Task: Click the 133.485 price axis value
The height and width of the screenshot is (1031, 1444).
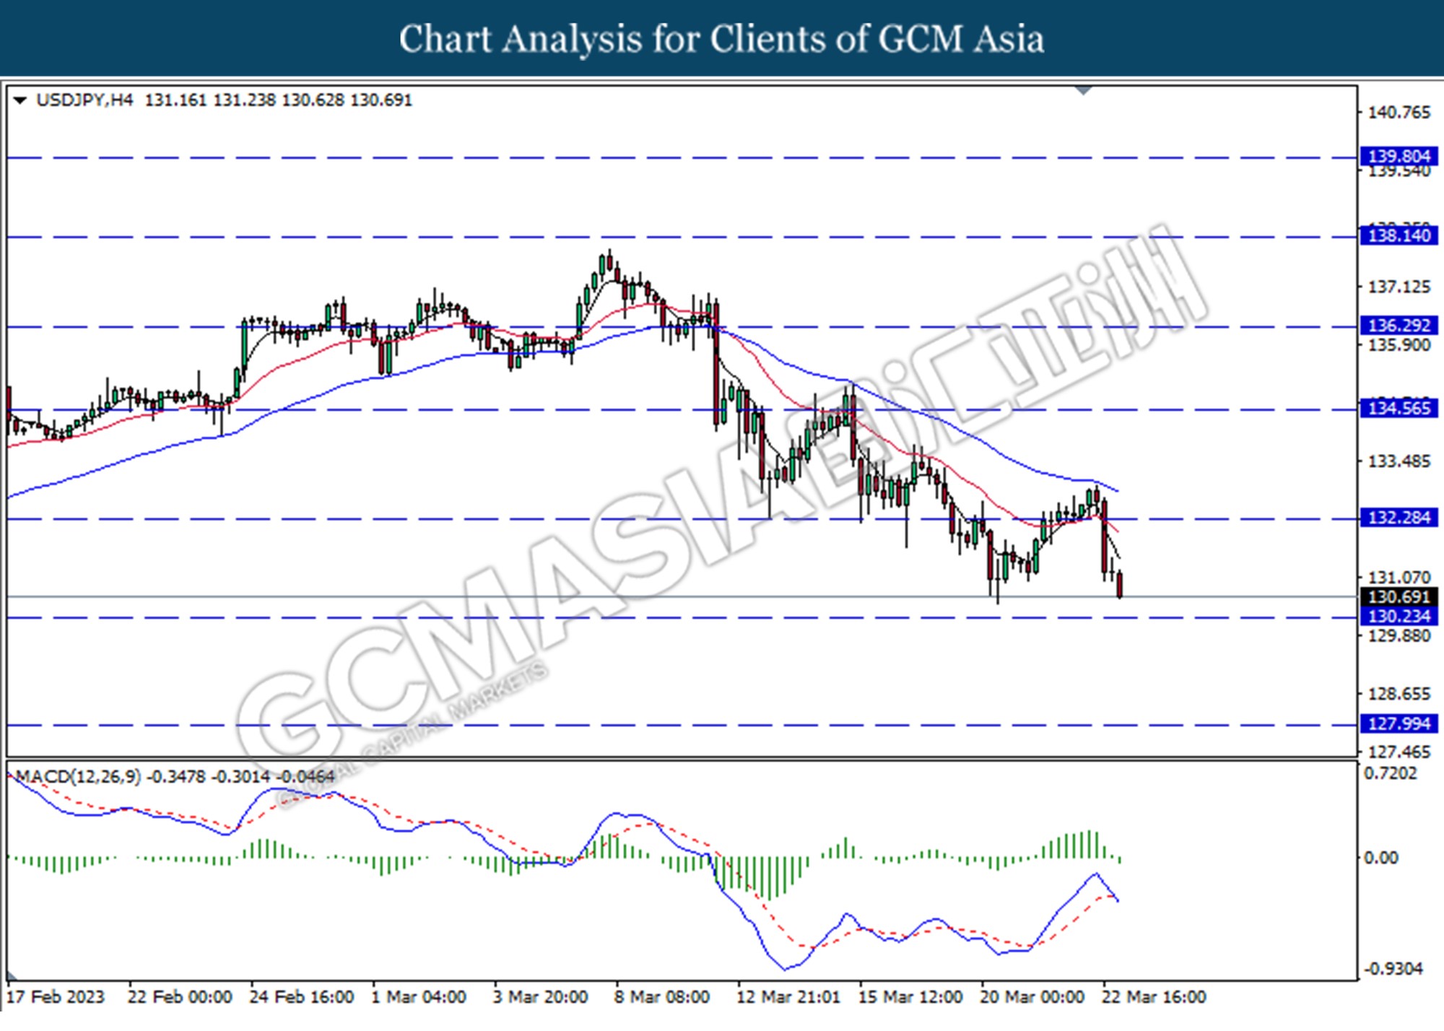Action: pos(1399,461)
